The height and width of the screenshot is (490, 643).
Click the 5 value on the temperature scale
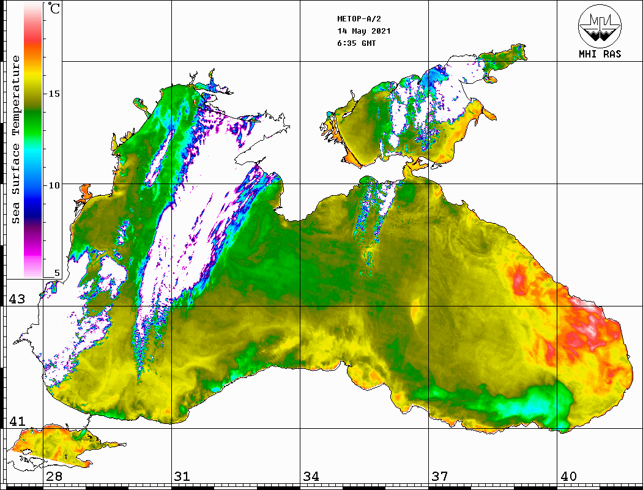pyautogui.click(x=57, y=273)
